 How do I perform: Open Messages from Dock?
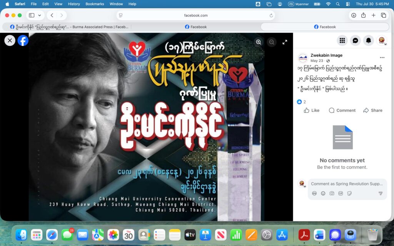[67, 235]
